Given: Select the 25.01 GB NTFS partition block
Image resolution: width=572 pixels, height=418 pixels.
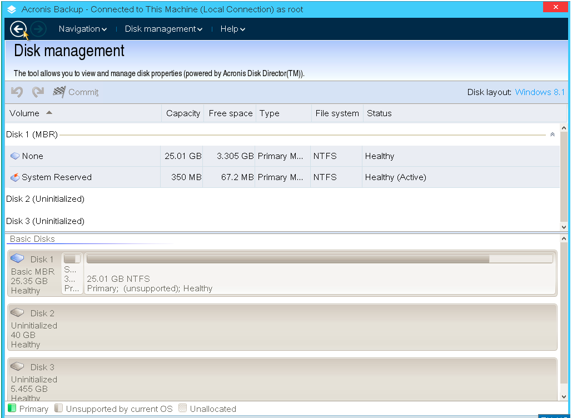Looking at the screenshot, I should pyautogui.click(x=320, y=273).
